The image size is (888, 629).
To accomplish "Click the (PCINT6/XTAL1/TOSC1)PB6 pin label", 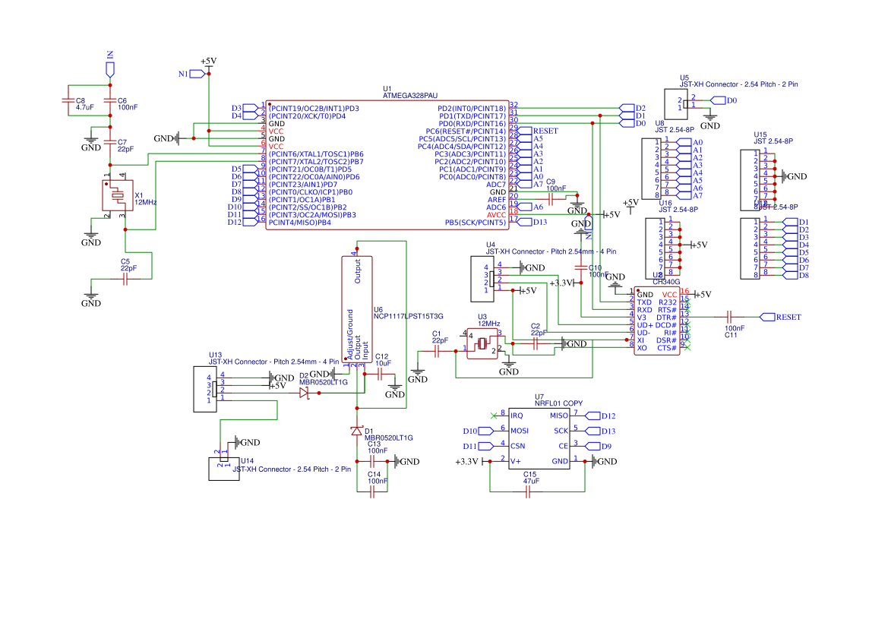I will pyautogui.click(x=316, y=154).
